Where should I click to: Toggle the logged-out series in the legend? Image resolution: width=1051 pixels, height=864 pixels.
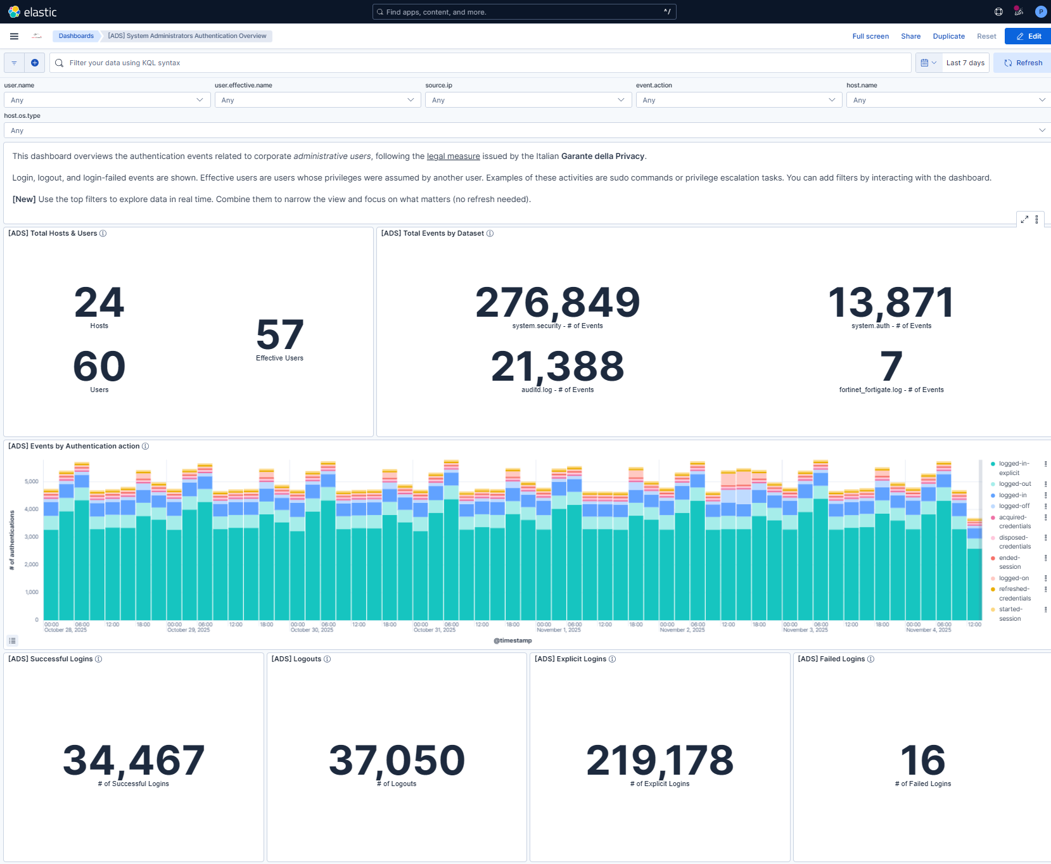[x=1012, y=483]
